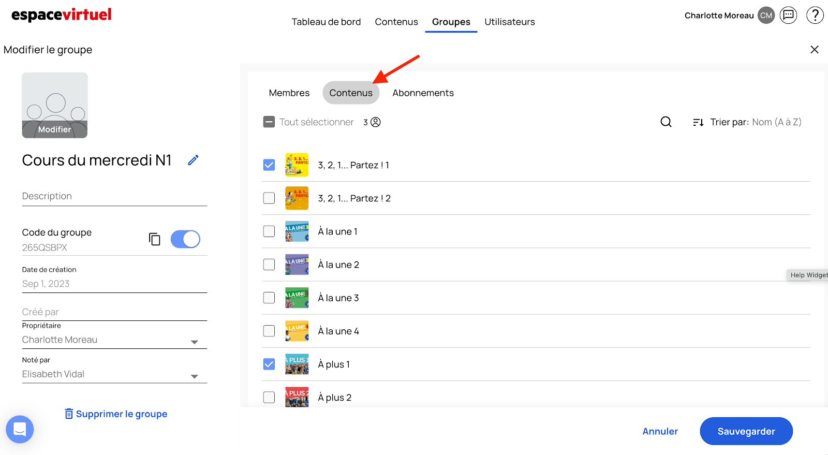Click the Sauvegarder button
This screenshot has width=828, height=455.
[746, 431]
